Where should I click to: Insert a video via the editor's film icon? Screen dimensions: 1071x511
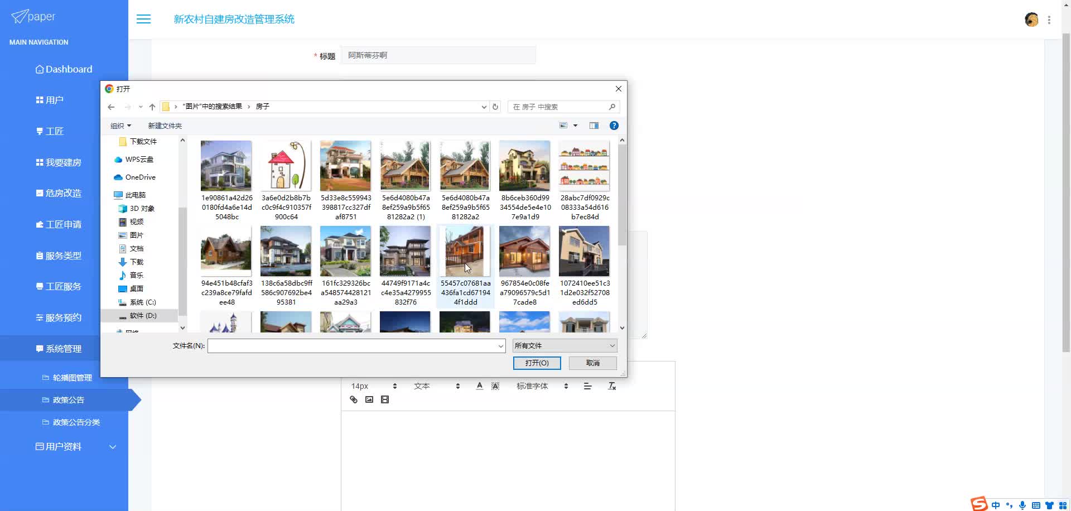pyautogui.click(x=385, y=399)
